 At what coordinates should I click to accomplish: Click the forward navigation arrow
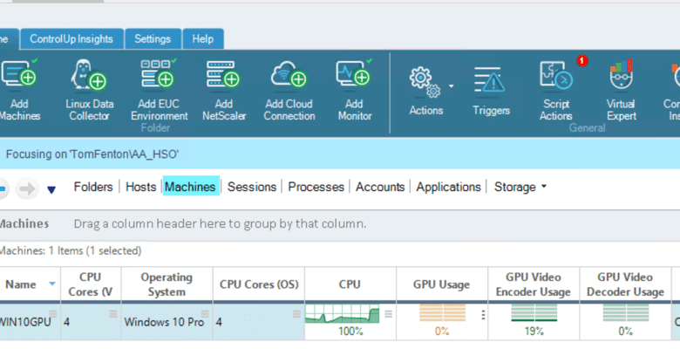tap(27, 188)
